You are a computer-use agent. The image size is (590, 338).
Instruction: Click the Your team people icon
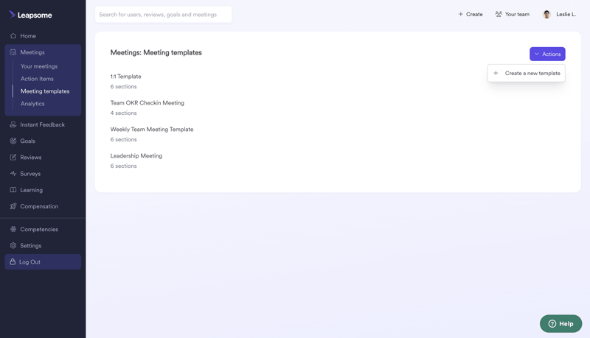pyautogui.click(x=499, y=14)
